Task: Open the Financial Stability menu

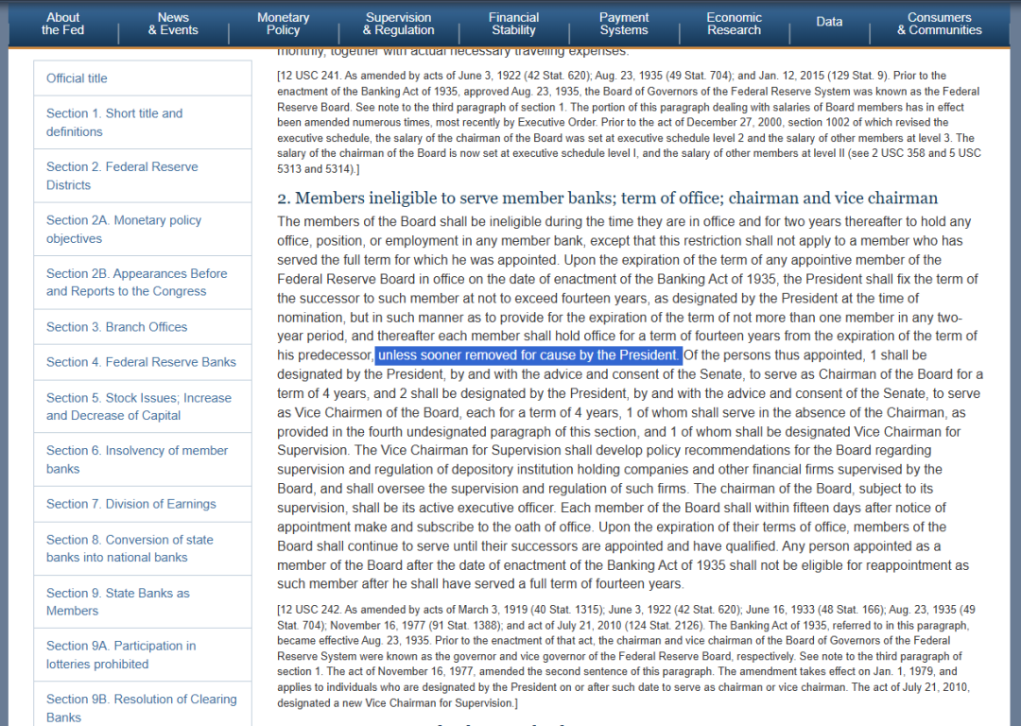Action: 513,24
